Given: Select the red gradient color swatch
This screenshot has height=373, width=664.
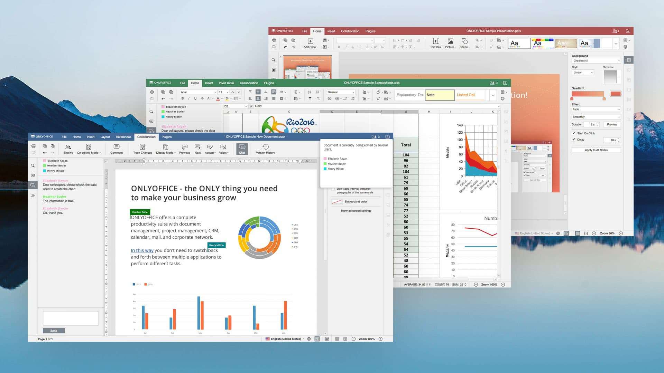Looking at the screenshot, I should [x=615, y=93].
